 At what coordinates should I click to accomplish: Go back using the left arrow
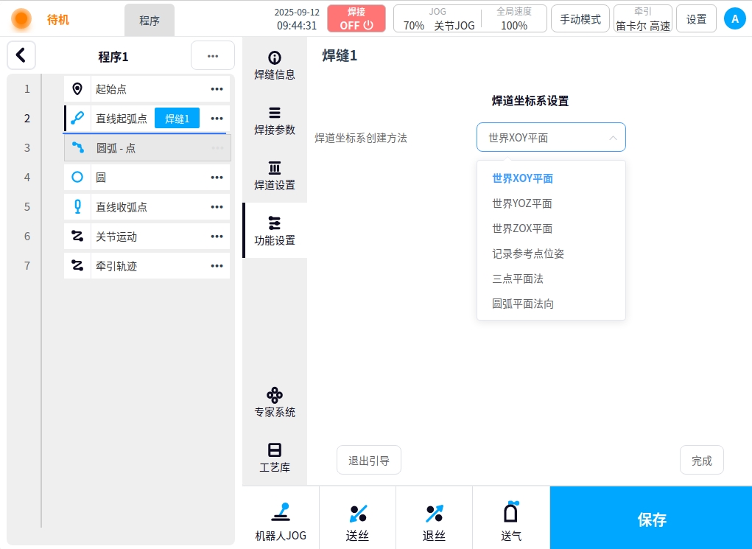pyautogui.click(x=21, y=55)
